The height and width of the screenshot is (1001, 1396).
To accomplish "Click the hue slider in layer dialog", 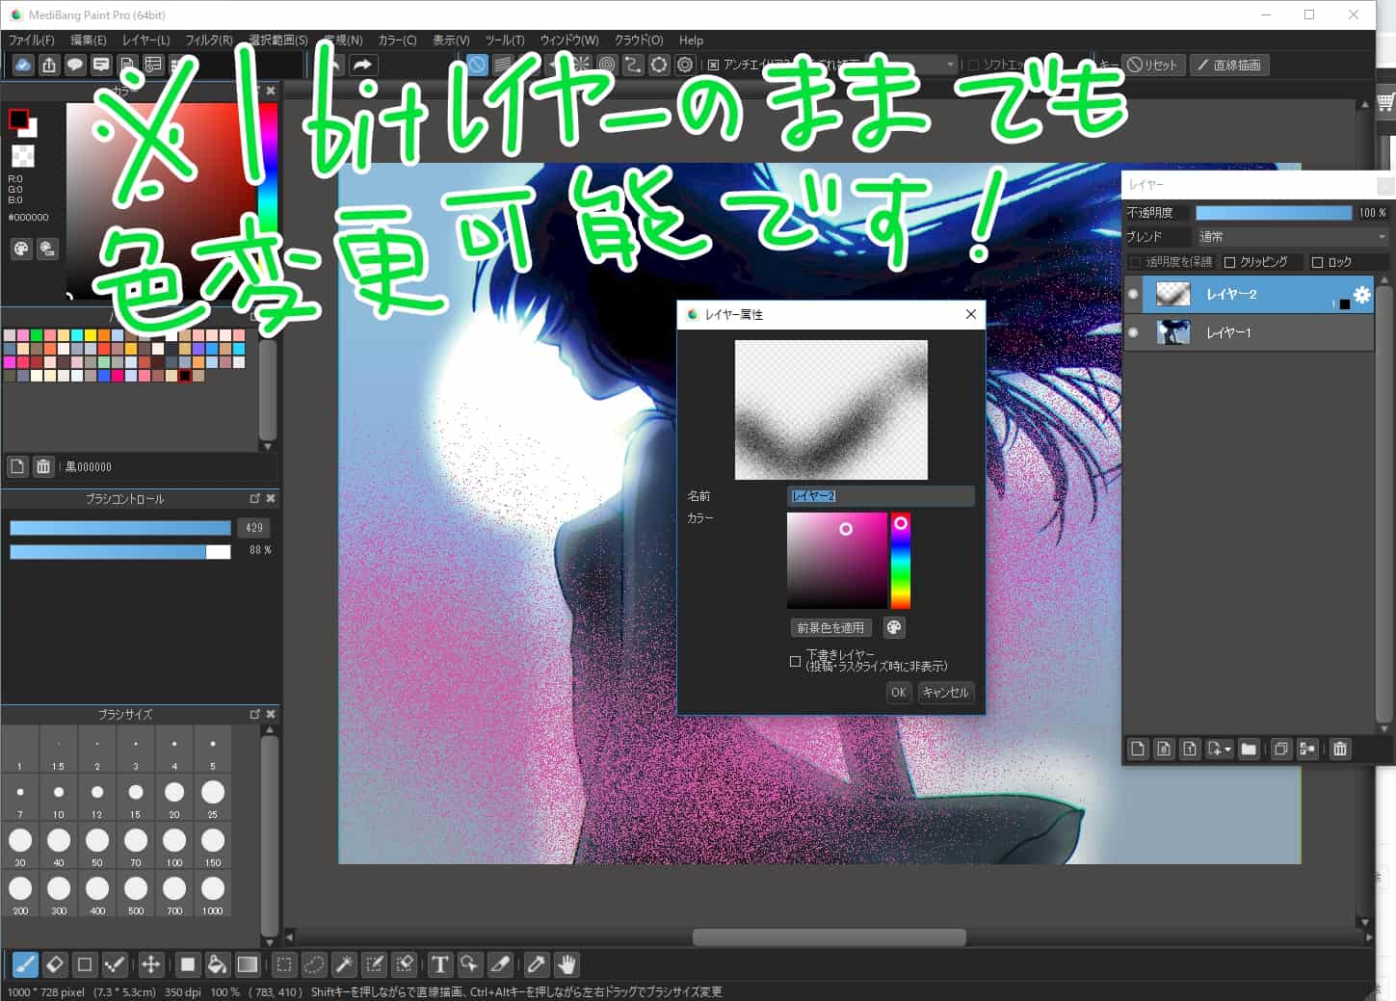I will point(900,561).
